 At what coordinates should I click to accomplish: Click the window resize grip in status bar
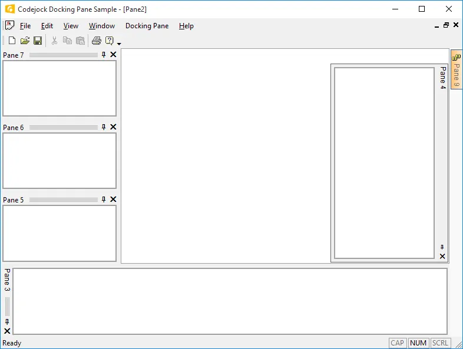pyautogui.click(x=458, y=344)
